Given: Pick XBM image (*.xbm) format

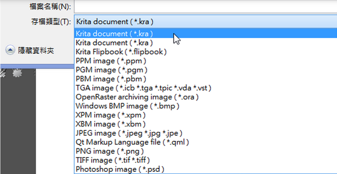Looking at the screenshot, I should point(205,124).
